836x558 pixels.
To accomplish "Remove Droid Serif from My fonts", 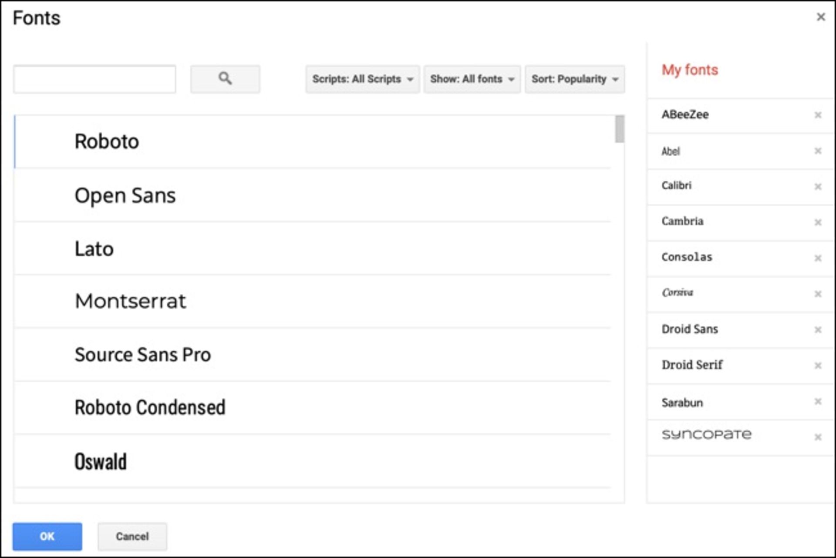I will click(x=818, y=366).
